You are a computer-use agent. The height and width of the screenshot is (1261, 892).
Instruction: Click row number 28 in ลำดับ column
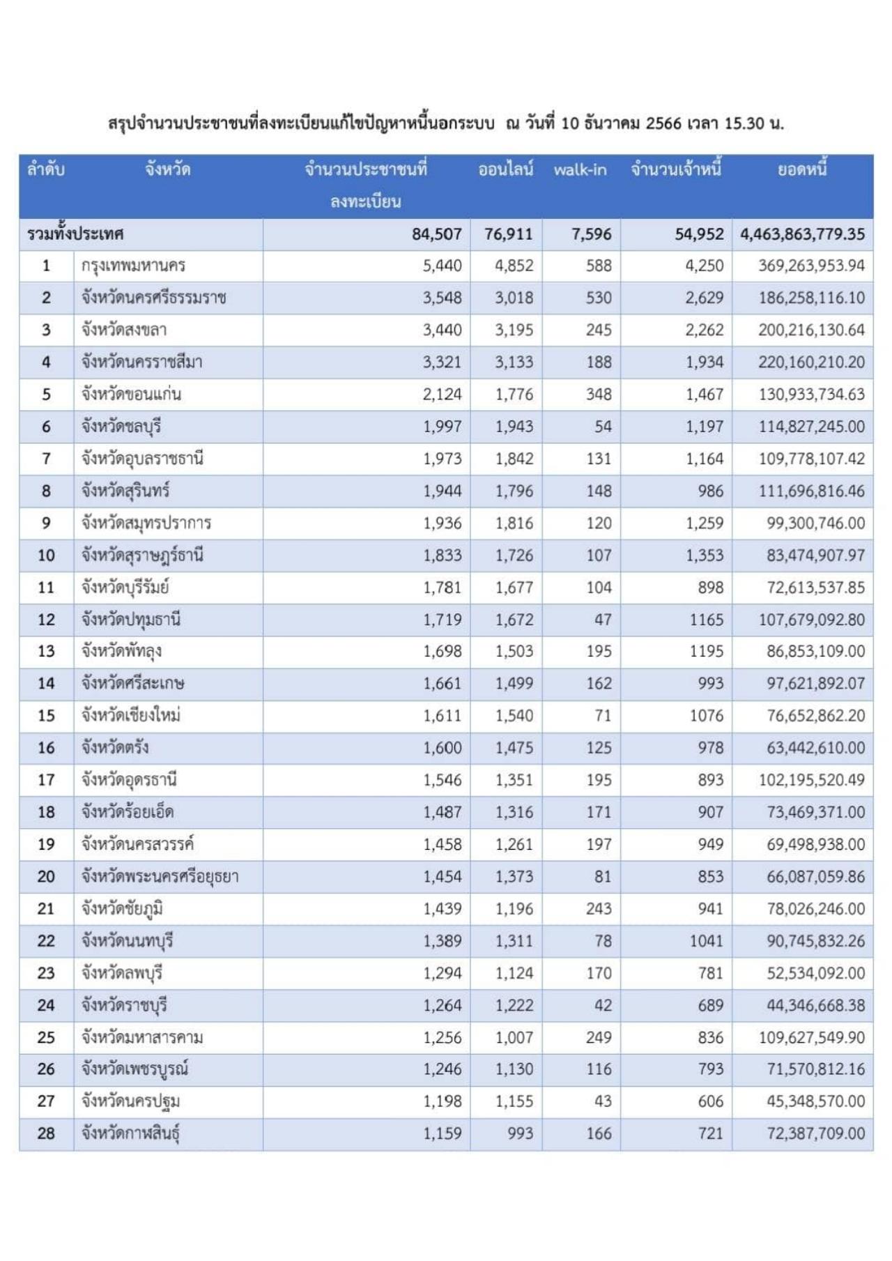(x=46, y=1133)
